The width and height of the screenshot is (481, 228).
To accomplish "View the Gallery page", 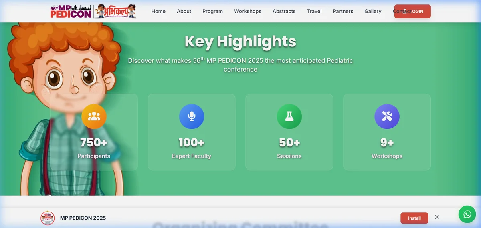I will 373,11.
